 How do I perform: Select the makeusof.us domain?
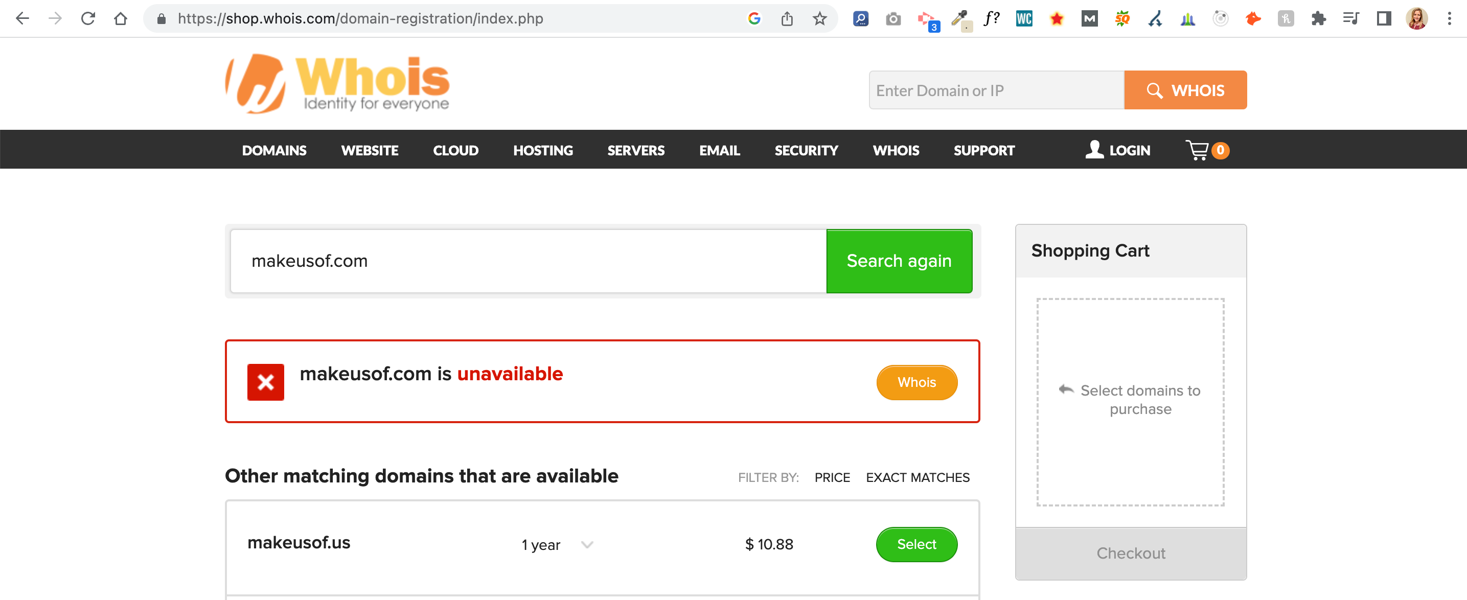tap(916, 544)
